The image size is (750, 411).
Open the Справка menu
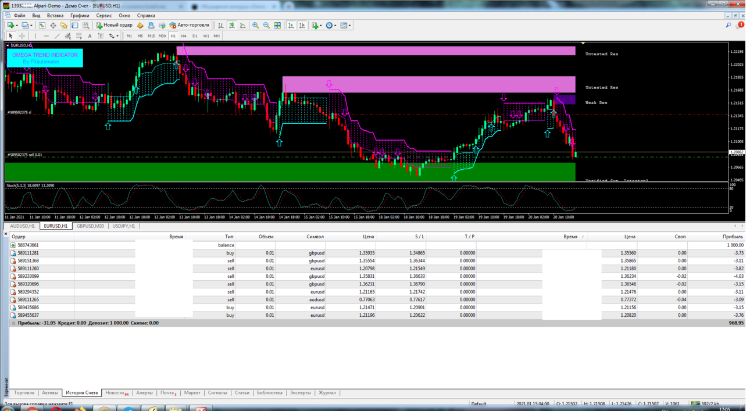(x=146, y=16)
